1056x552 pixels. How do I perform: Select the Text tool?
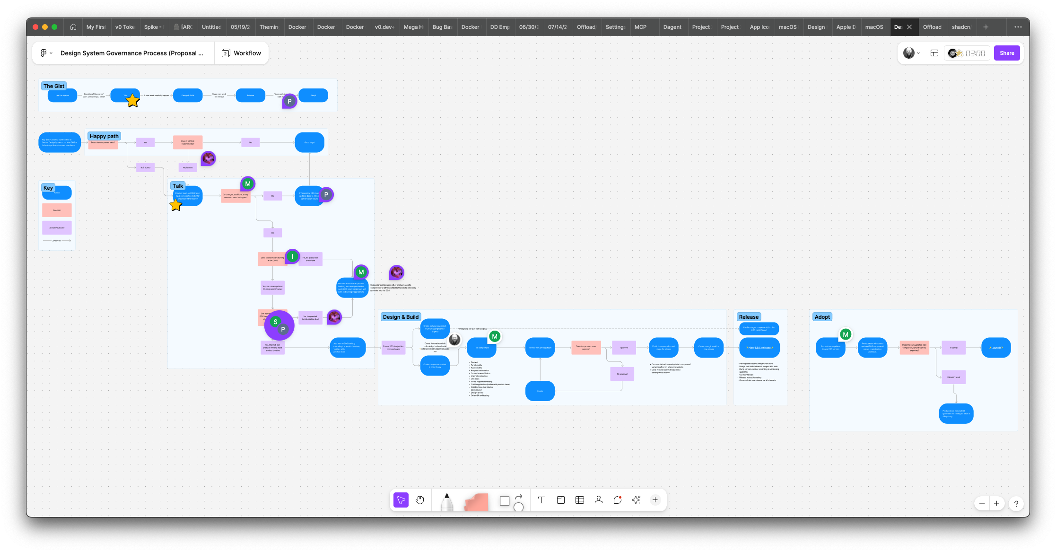[541, 500]
